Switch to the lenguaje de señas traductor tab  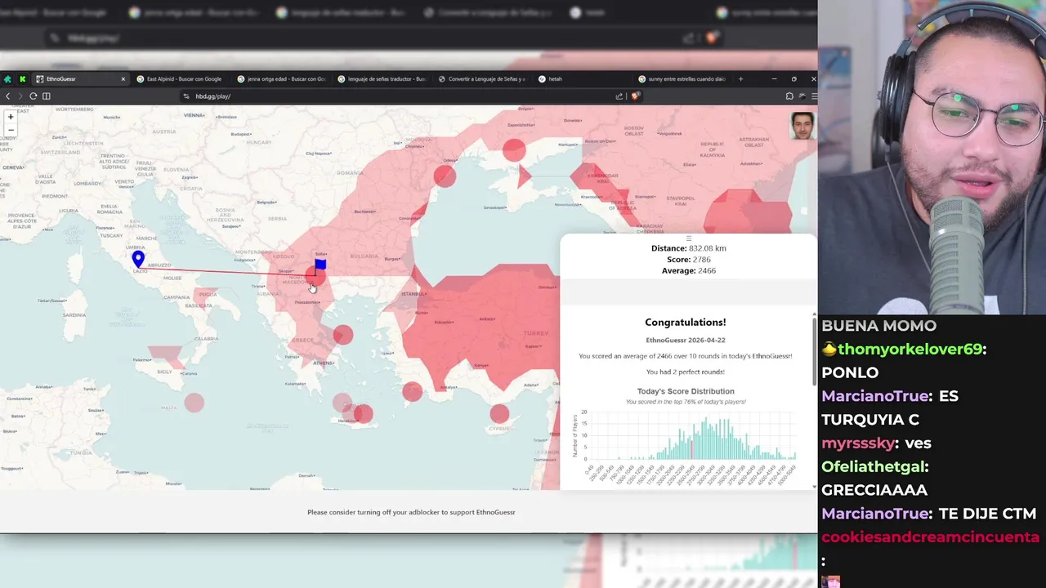coord(382,79)
